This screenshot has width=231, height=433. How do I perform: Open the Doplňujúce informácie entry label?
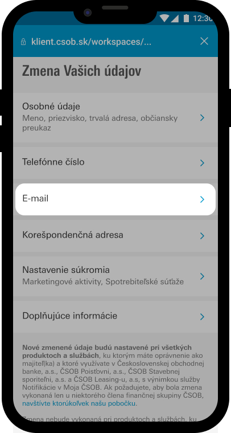click(x=70, y=316)
